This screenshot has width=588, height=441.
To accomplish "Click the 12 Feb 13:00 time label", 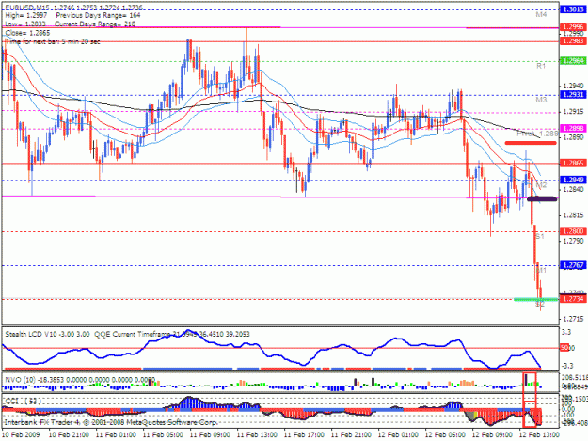I will tap(539, 435).
